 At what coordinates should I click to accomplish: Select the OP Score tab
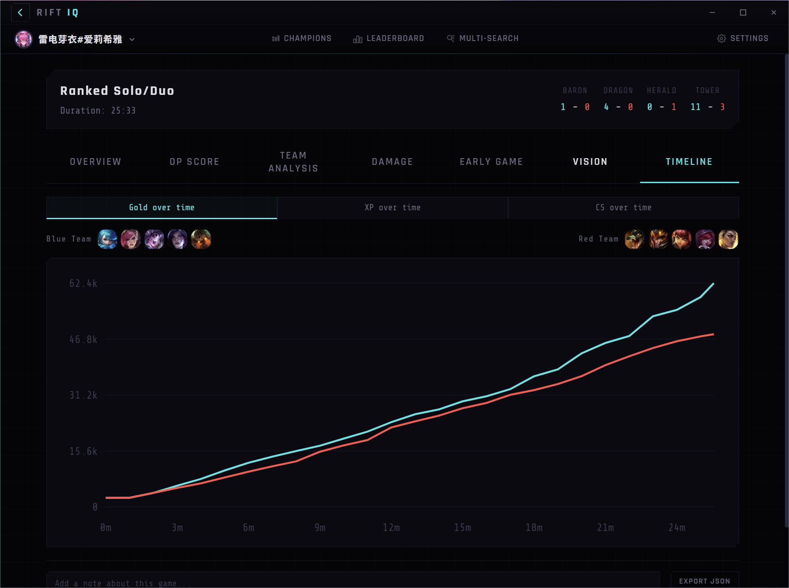coord(194,162)
